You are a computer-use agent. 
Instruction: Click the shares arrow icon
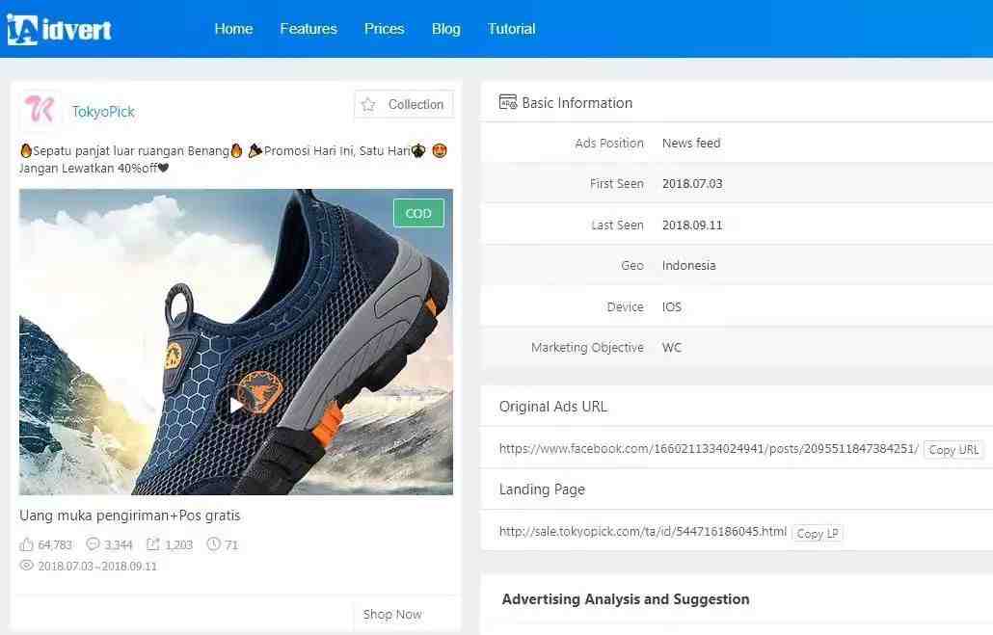(x=153, y=544)
